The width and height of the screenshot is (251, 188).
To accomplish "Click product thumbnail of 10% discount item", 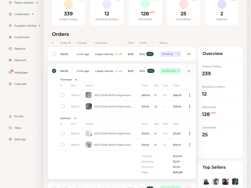I will tap(89, 134).
